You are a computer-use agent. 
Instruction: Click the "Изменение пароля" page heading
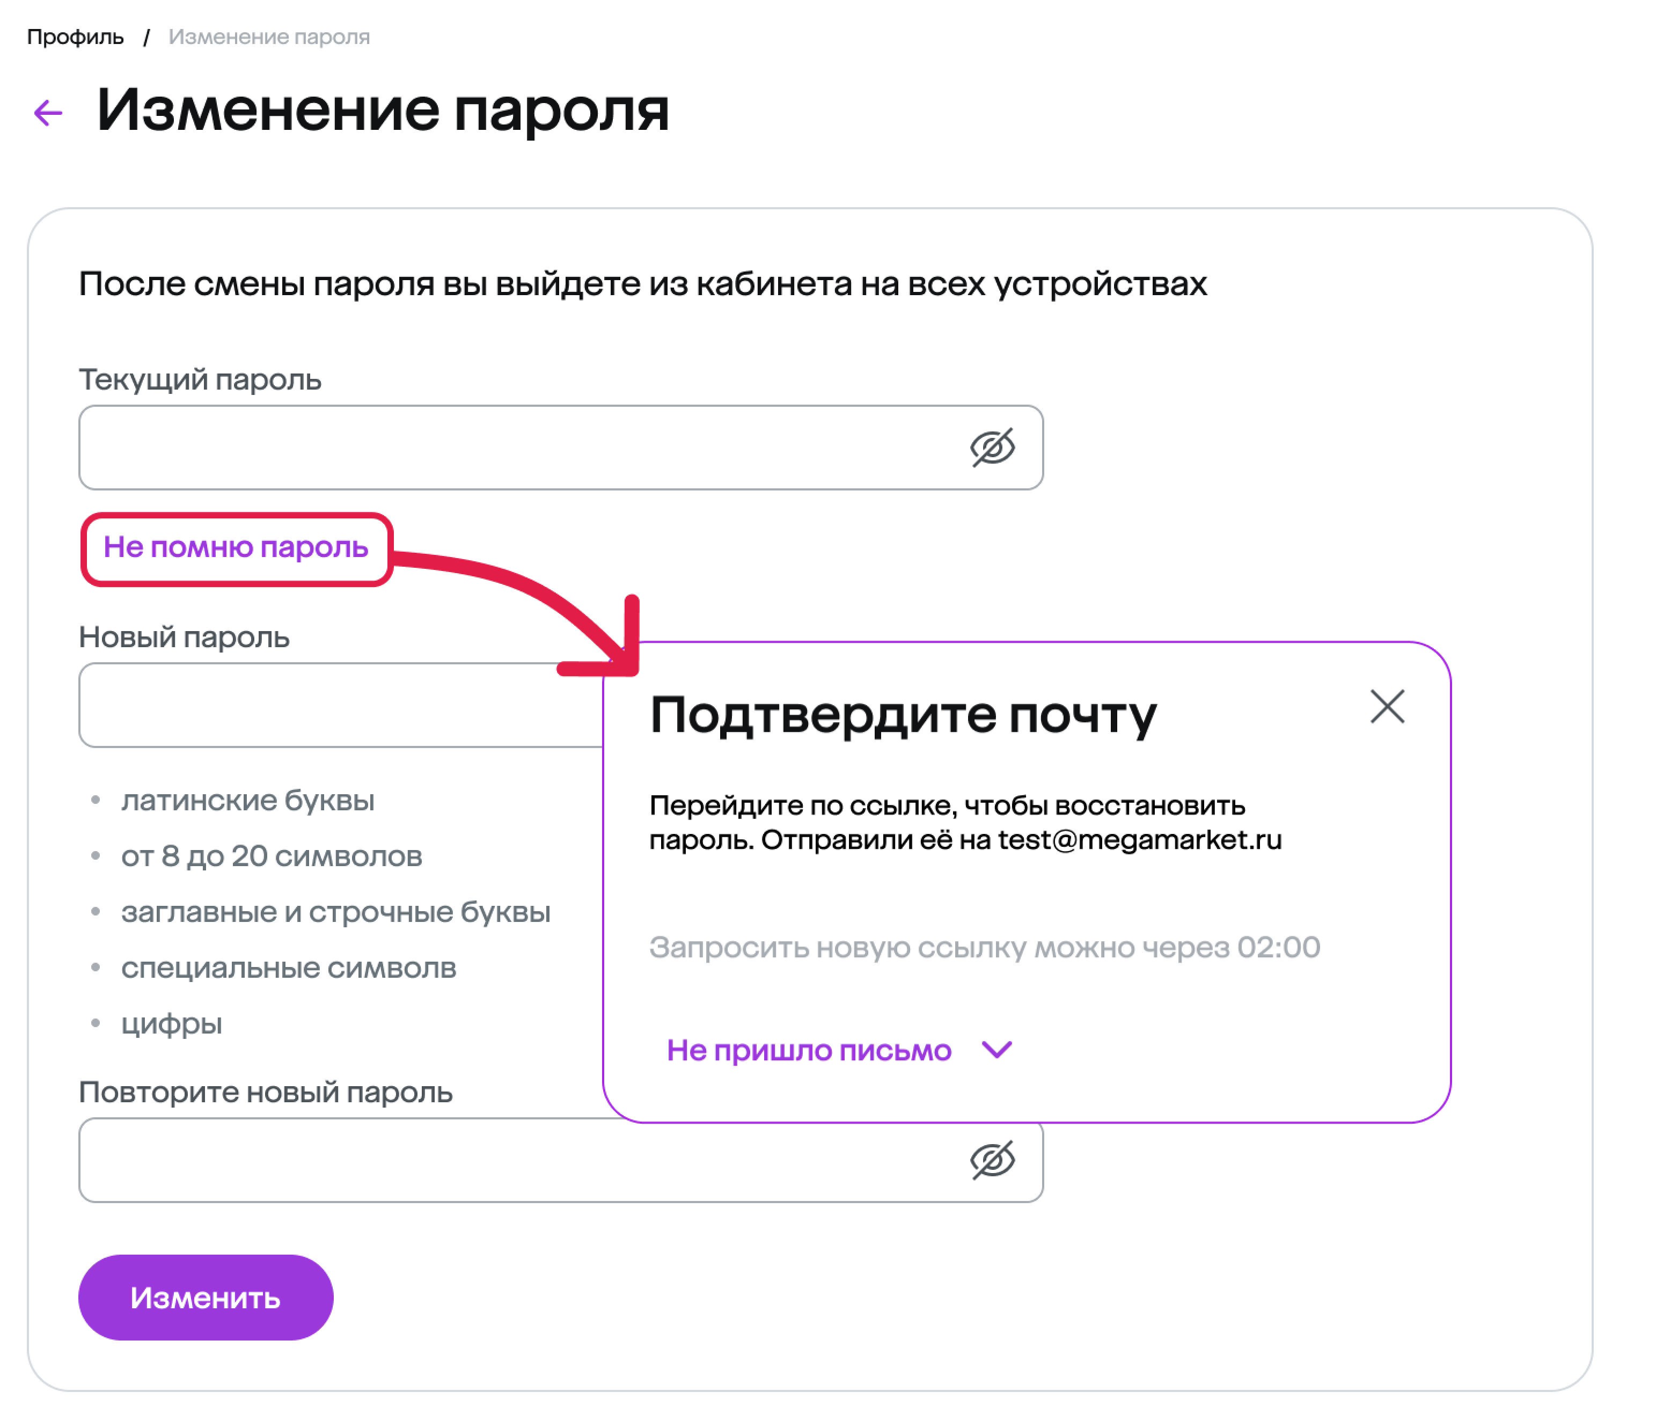pyautogui.click(x=383, y=111)
